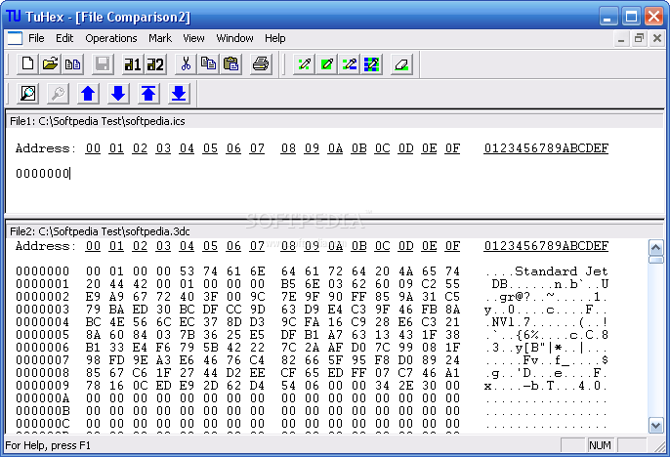This screenshot has width=670, height=457.
Task: Click the jump-to-bottom blue arrow icon
Action: [179, 93]
